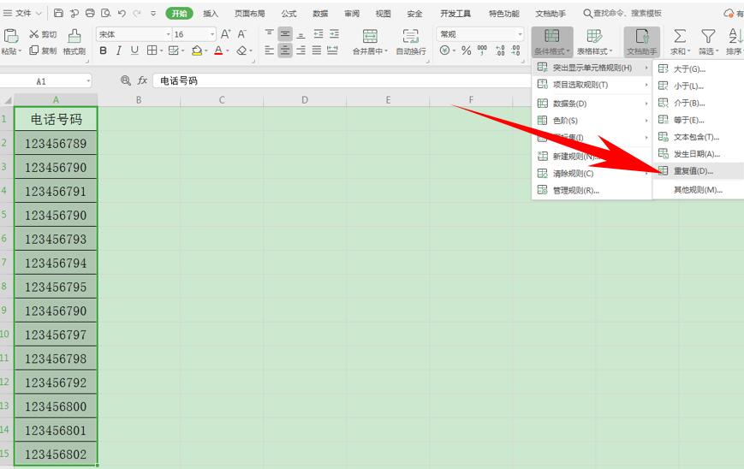Screen dimensions: 744x469
Task: Open the fill color dropdown arrow
Action: pos(206,50)
